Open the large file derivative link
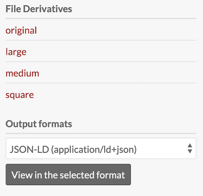Screen dimensions: 203x196 (16, 52)
